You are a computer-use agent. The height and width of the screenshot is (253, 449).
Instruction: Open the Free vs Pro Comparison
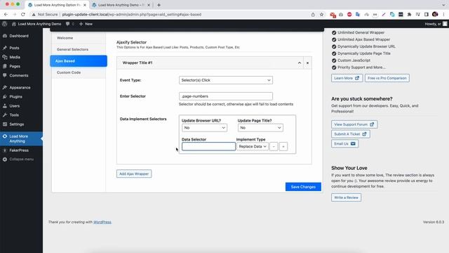(387, 78)
